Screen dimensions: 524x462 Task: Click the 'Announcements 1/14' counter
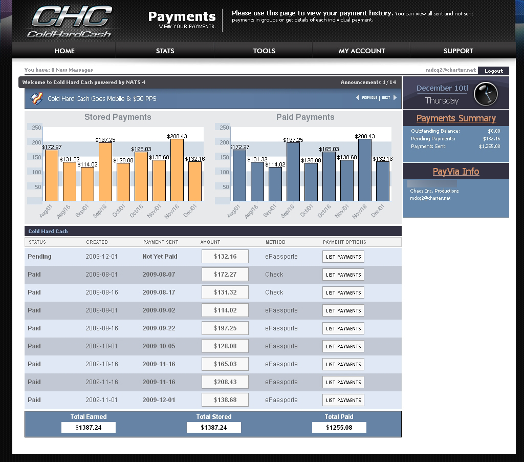click(368, 82)
